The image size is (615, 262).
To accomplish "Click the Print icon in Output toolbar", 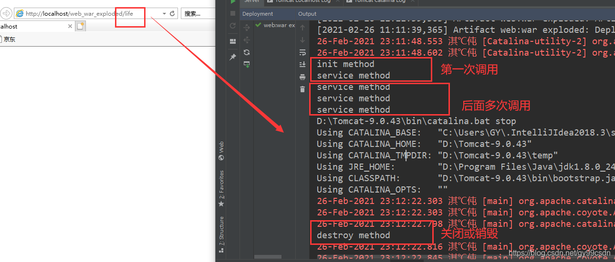I will [x=302, y=77].
